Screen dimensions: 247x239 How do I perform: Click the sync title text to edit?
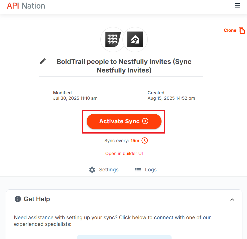click(x=124, y=66)
